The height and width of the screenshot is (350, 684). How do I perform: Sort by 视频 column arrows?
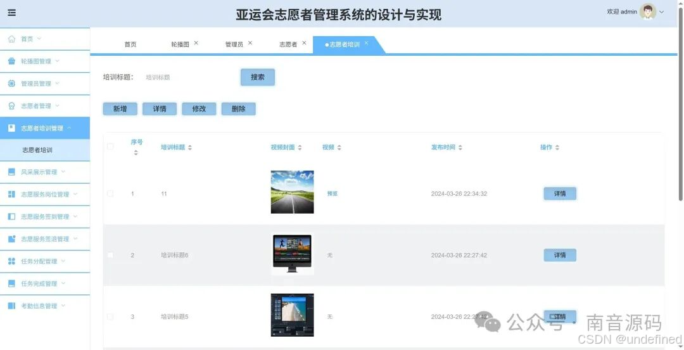coord(339,148)
